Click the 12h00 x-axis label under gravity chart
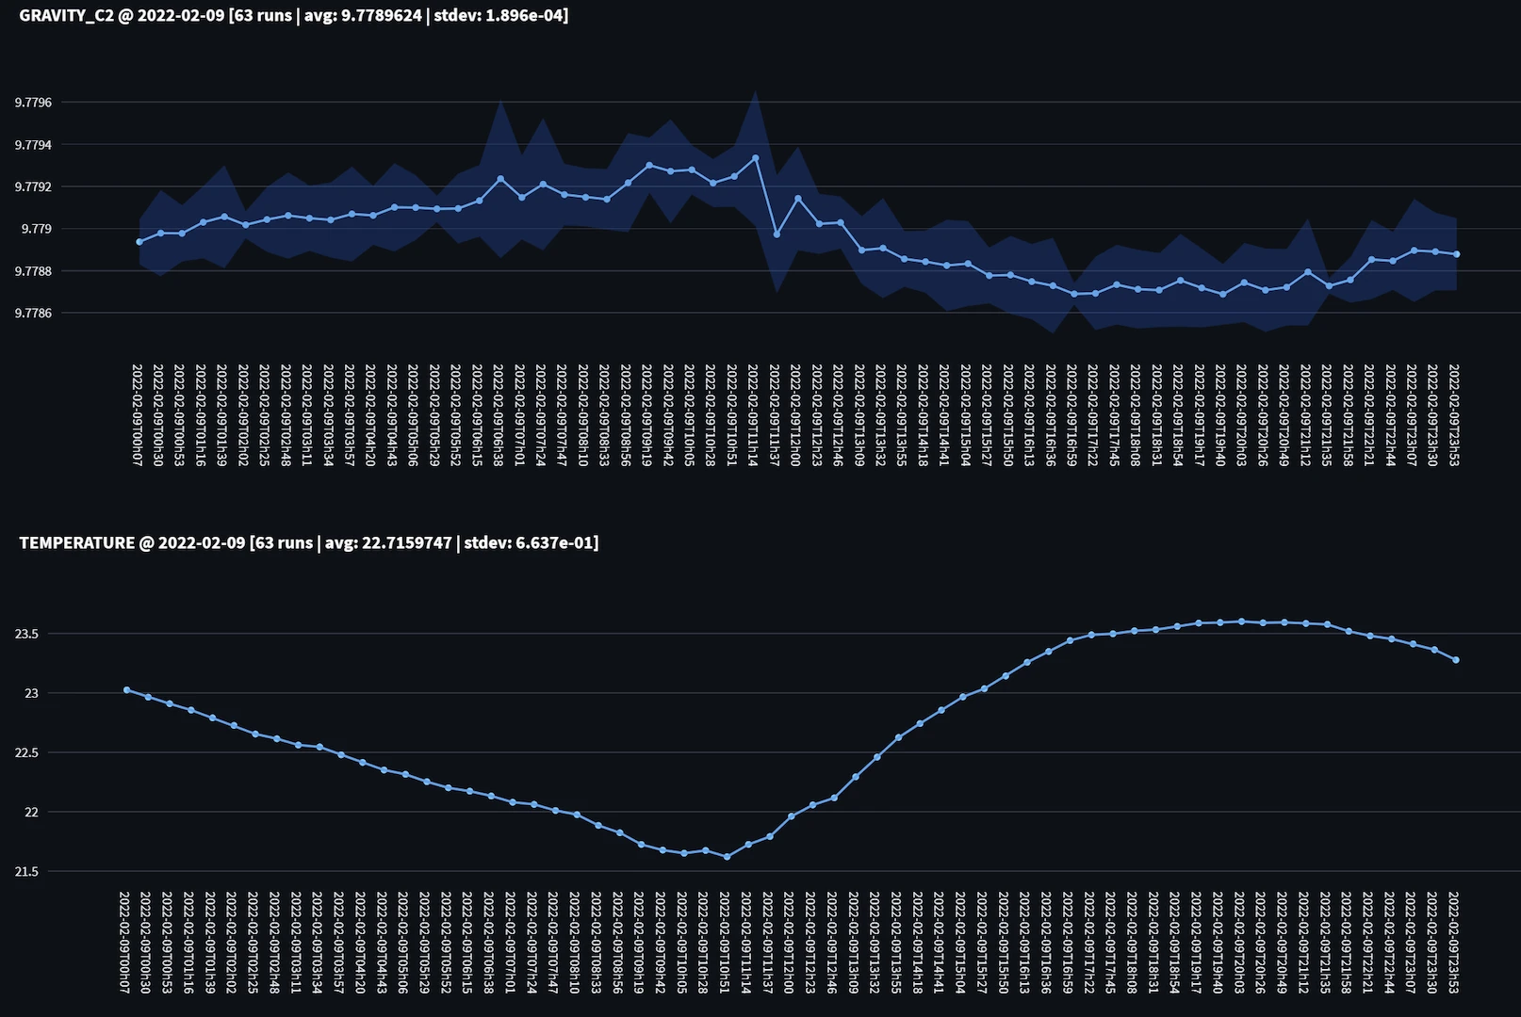The width and height of the screenshot is (1521, 1017). coord(795,415)
